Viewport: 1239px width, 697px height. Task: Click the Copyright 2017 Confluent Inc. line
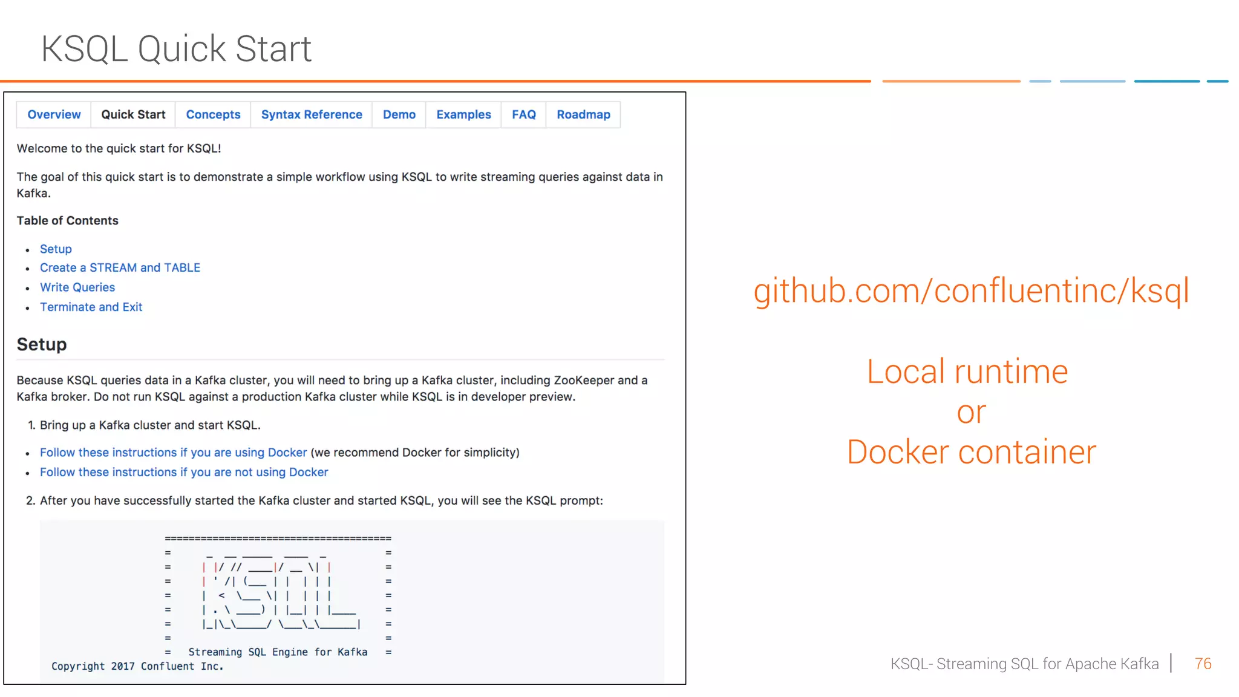coord(137,666)
